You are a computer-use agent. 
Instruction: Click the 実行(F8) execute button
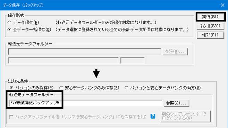click(211, 17)
